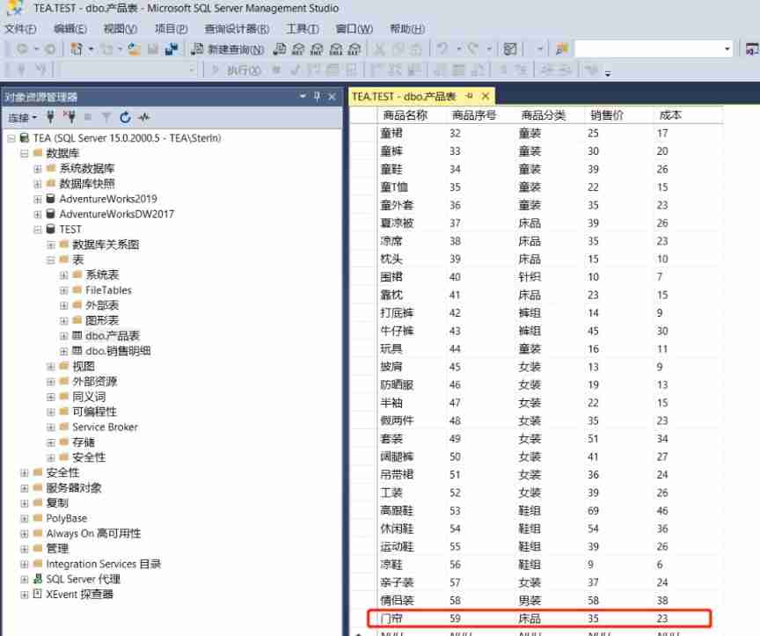Pin the Object Explorer panel
Image resolution: width=760 pixels, height=636 pixels.
point(318,96)
